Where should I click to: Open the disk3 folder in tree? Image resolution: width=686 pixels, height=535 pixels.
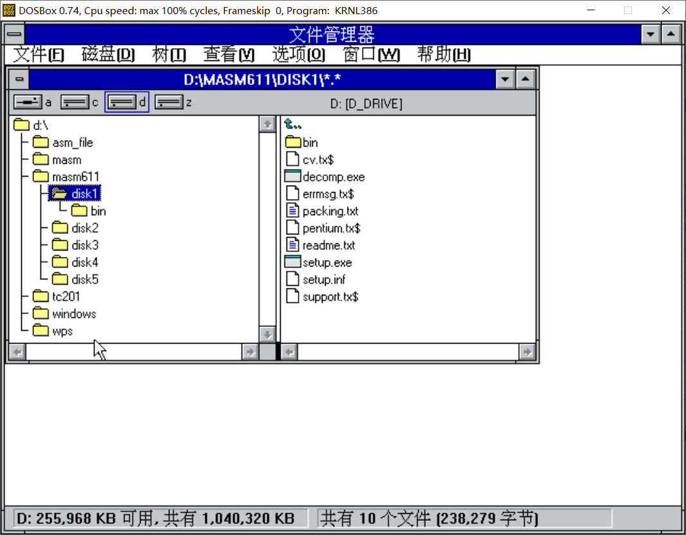(x=75, y=245)
